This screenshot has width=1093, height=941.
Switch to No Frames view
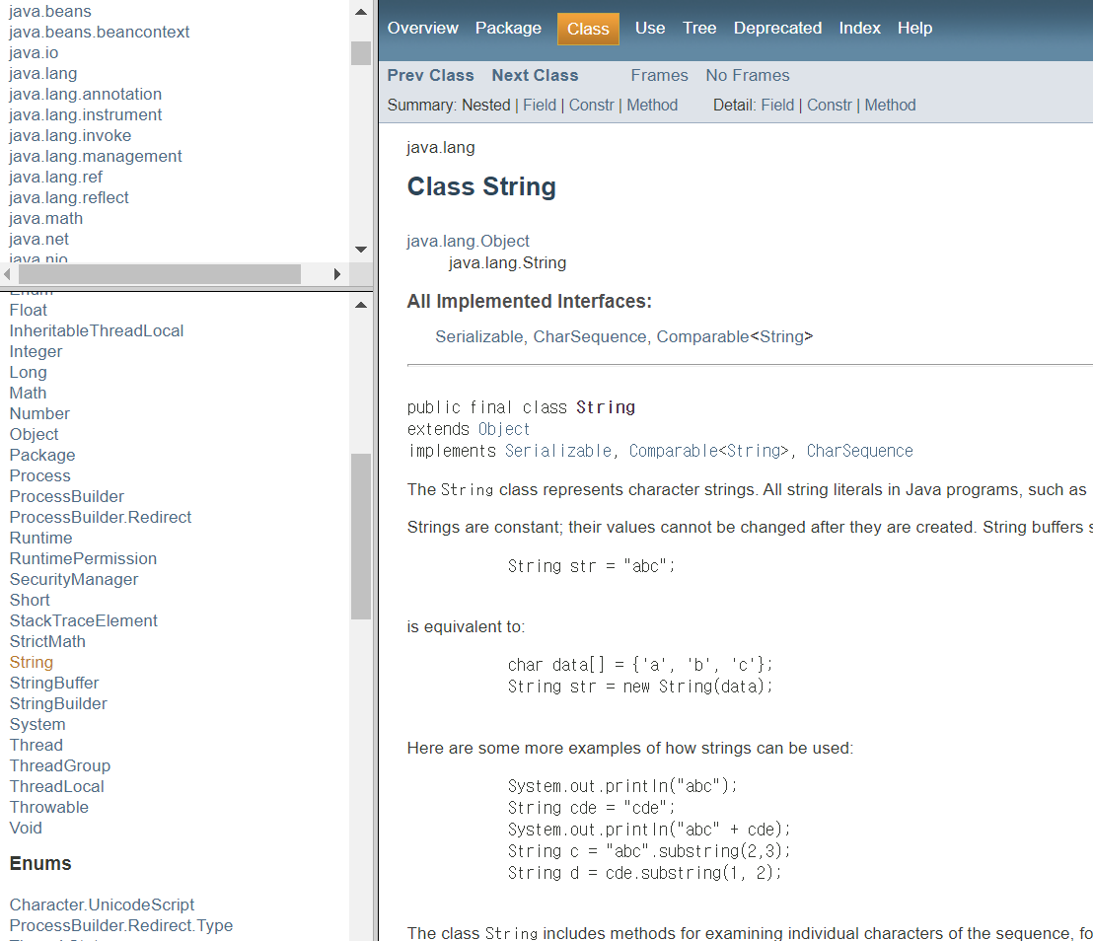coord(745,75)
